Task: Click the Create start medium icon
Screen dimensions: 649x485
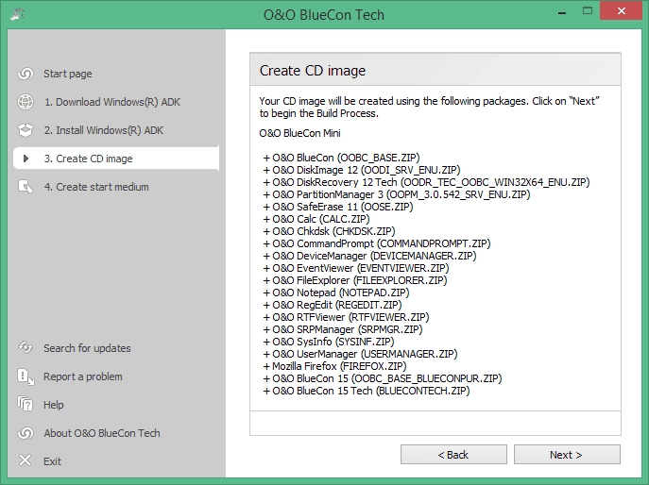Action: (x=26, y=187)
